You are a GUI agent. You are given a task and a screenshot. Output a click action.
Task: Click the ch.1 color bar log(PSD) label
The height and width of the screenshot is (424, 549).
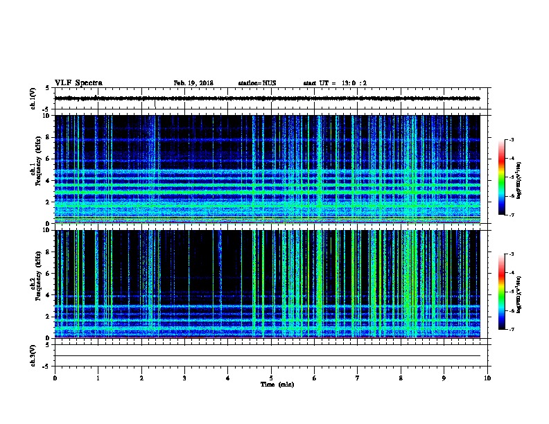[x=518, y=181]
